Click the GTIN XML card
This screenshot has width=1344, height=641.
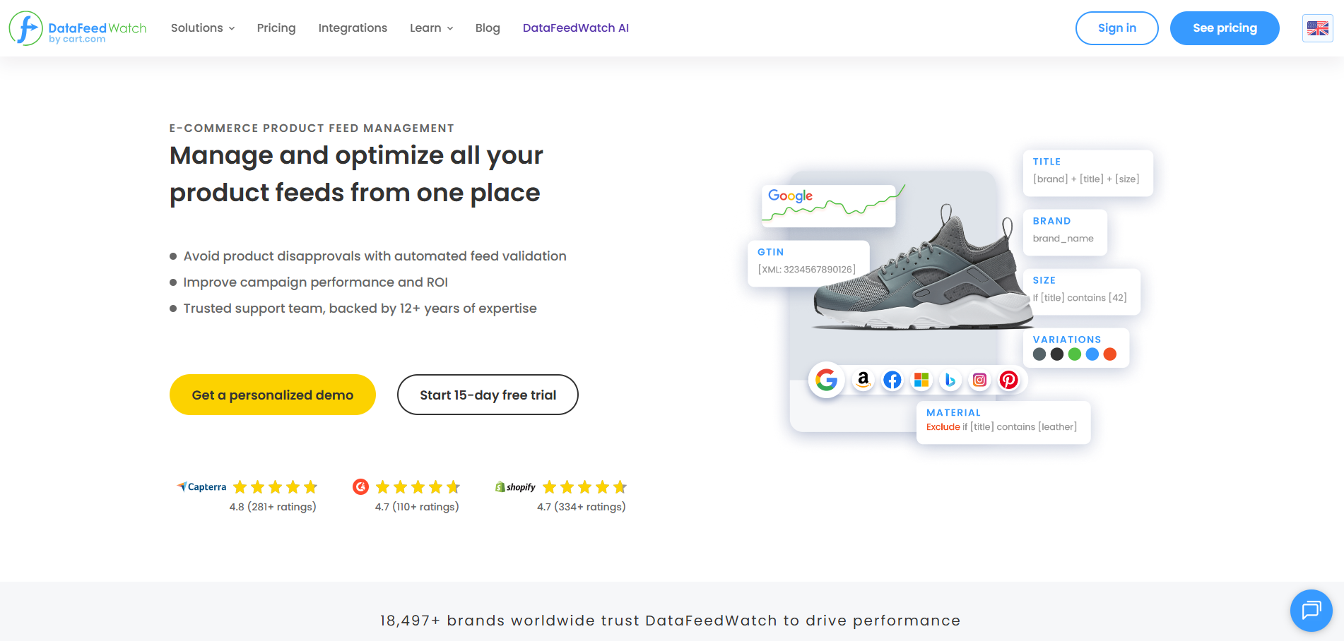click(808, 263)
